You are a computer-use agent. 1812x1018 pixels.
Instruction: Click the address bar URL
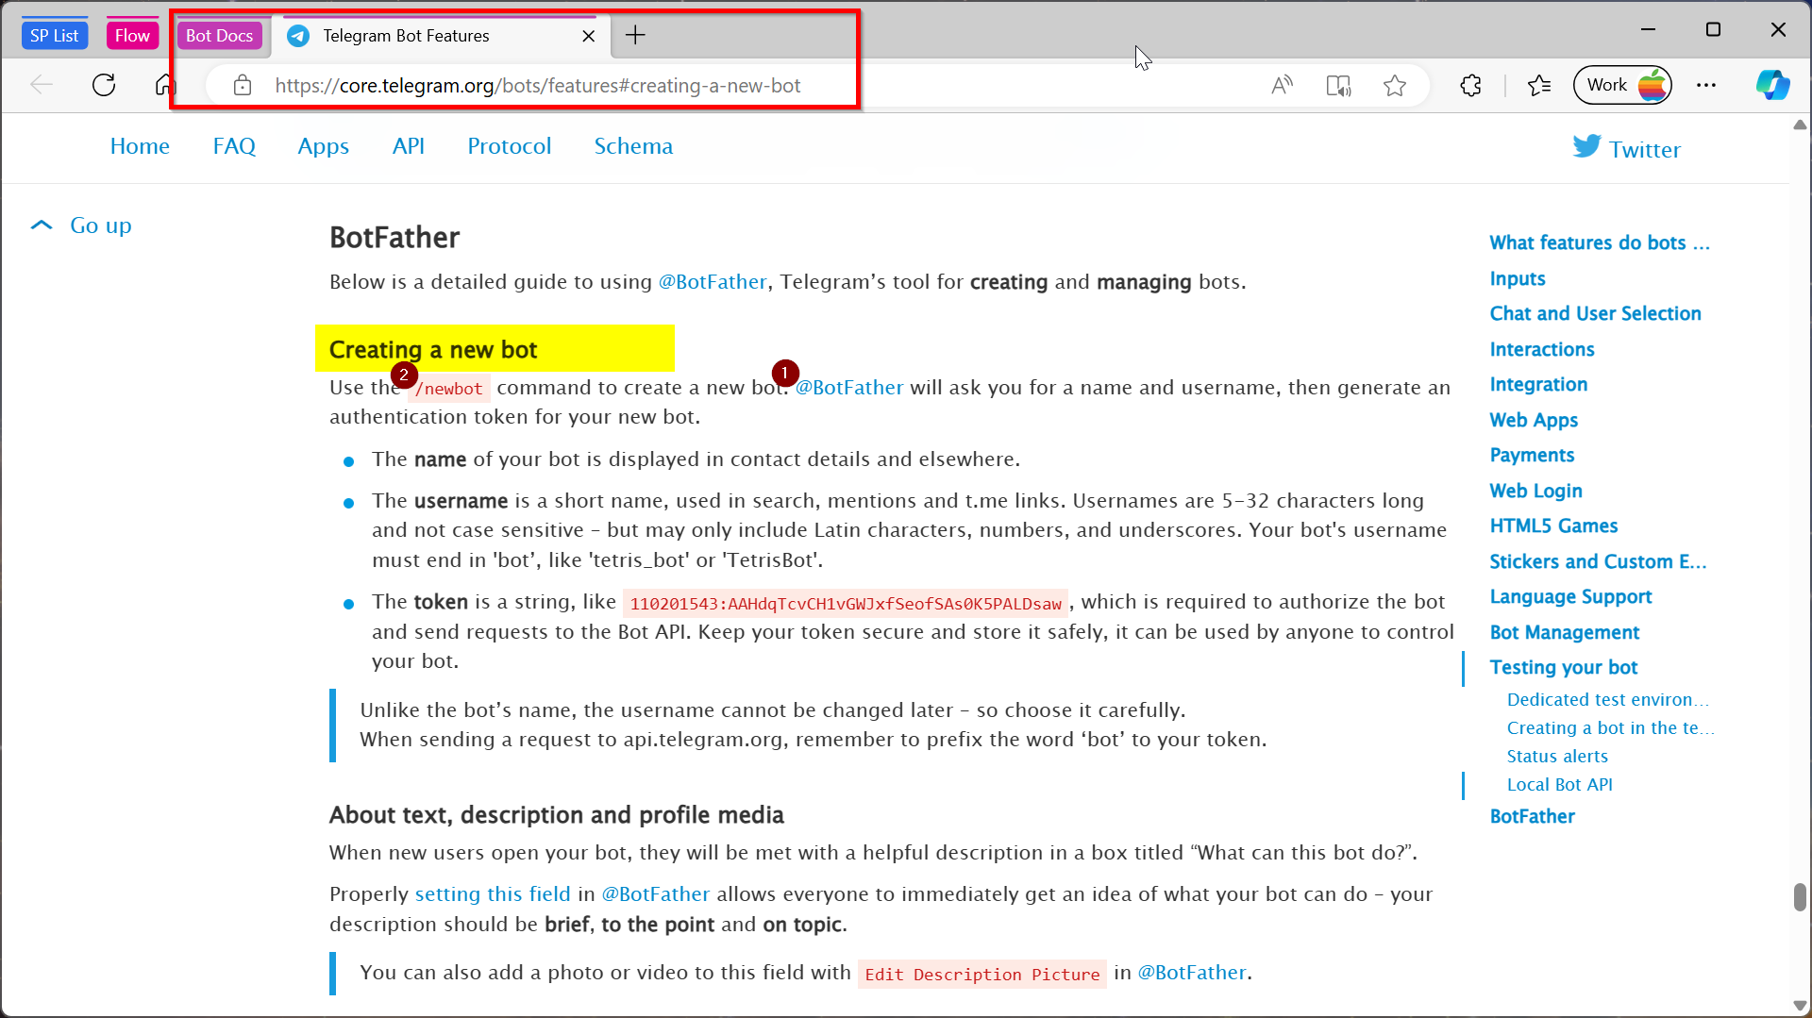[x=538, y=86]
